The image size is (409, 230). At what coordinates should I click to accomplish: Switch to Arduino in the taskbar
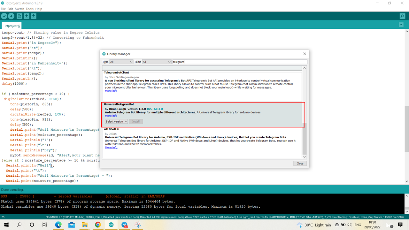111,225
